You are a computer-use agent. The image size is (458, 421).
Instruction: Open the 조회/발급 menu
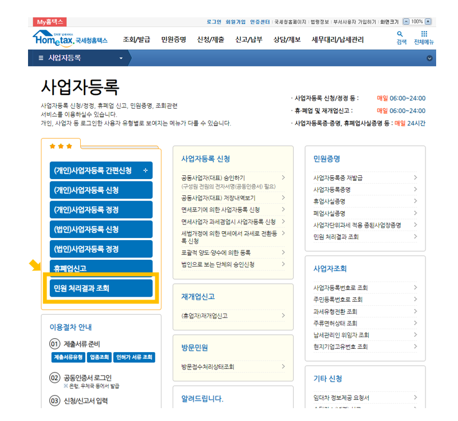pos(136,40)
